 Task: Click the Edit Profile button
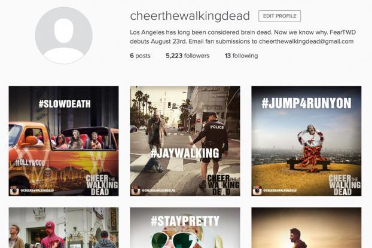point(279,16)
